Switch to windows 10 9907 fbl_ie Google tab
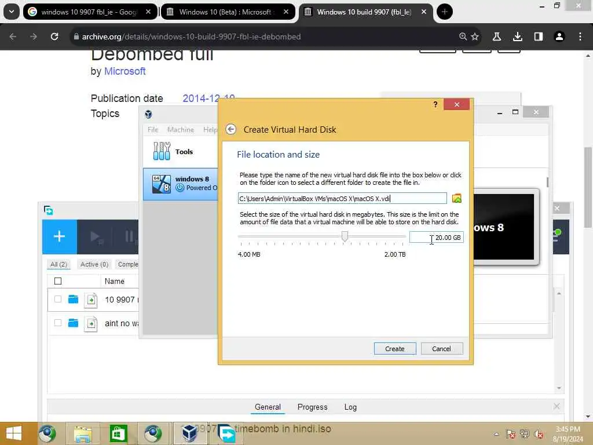The height and width of the screenshot is (445, 593). [90, 12]
